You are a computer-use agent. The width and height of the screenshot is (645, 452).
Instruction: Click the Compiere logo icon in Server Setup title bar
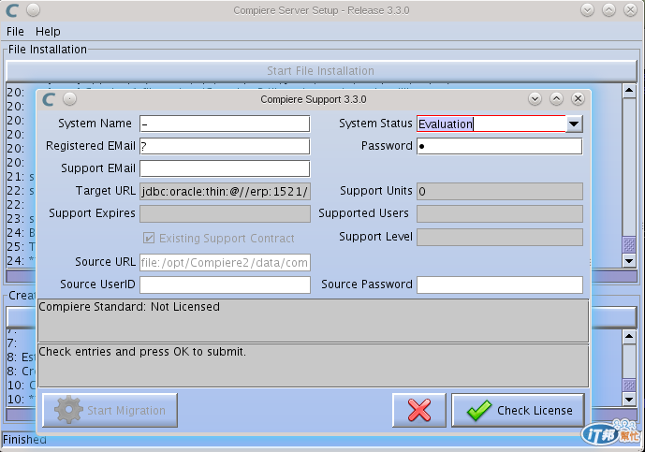pyautogui.click(x=12, y=10)
